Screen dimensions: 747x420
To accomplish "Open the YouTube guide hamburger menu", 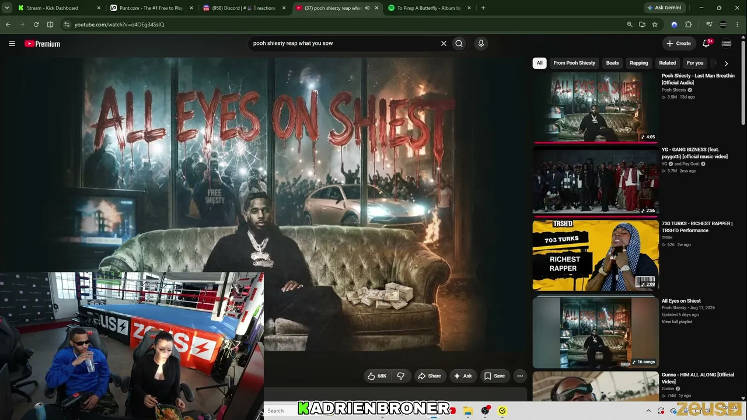I will 12,43.
